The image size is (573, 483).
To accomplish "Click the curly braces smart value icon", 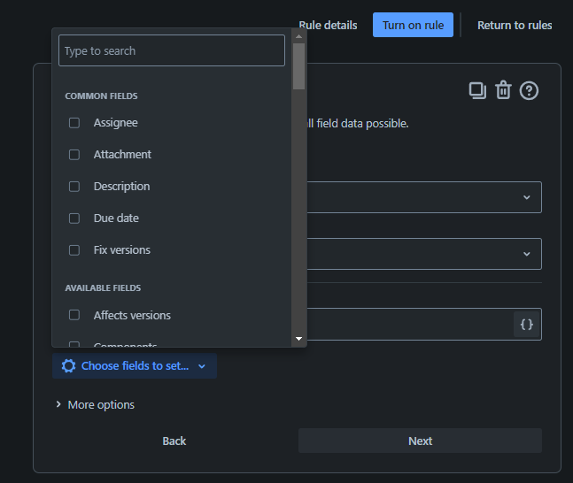I will [526, 325].
